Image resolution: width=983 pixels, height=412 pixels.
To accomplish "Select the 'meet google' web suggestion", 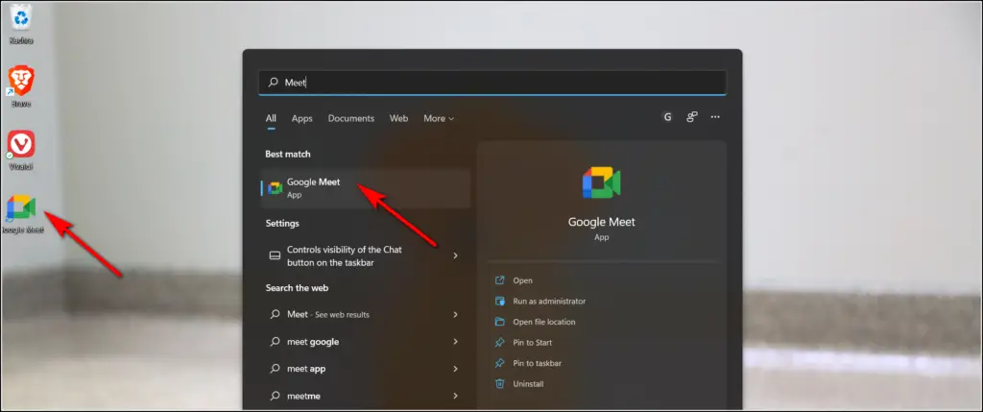I will click(366, 342).
